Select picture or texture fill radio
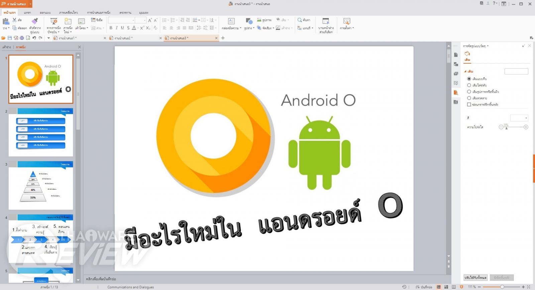 click(x=469, y=92)
